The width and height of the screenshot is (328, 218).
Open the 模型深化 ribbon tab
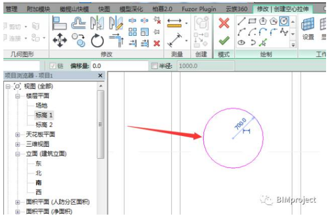point(131,9)
